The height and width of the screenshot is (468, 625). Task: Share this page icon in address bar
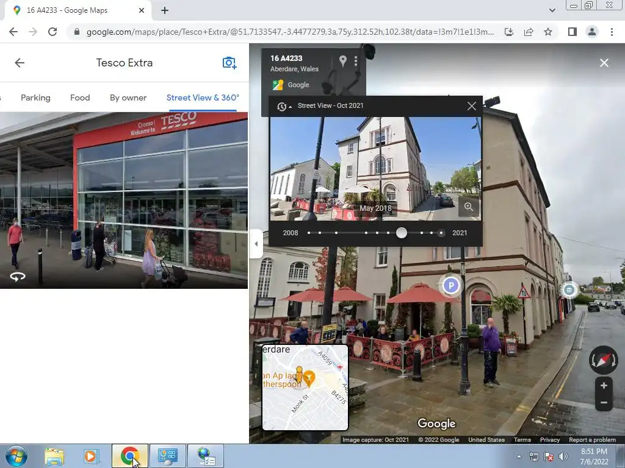point(529,32)
